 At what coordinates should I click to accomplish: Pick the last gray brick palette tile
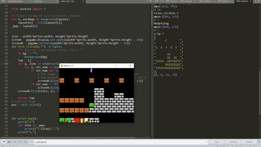pyautogui.click(x=97, y=120)
